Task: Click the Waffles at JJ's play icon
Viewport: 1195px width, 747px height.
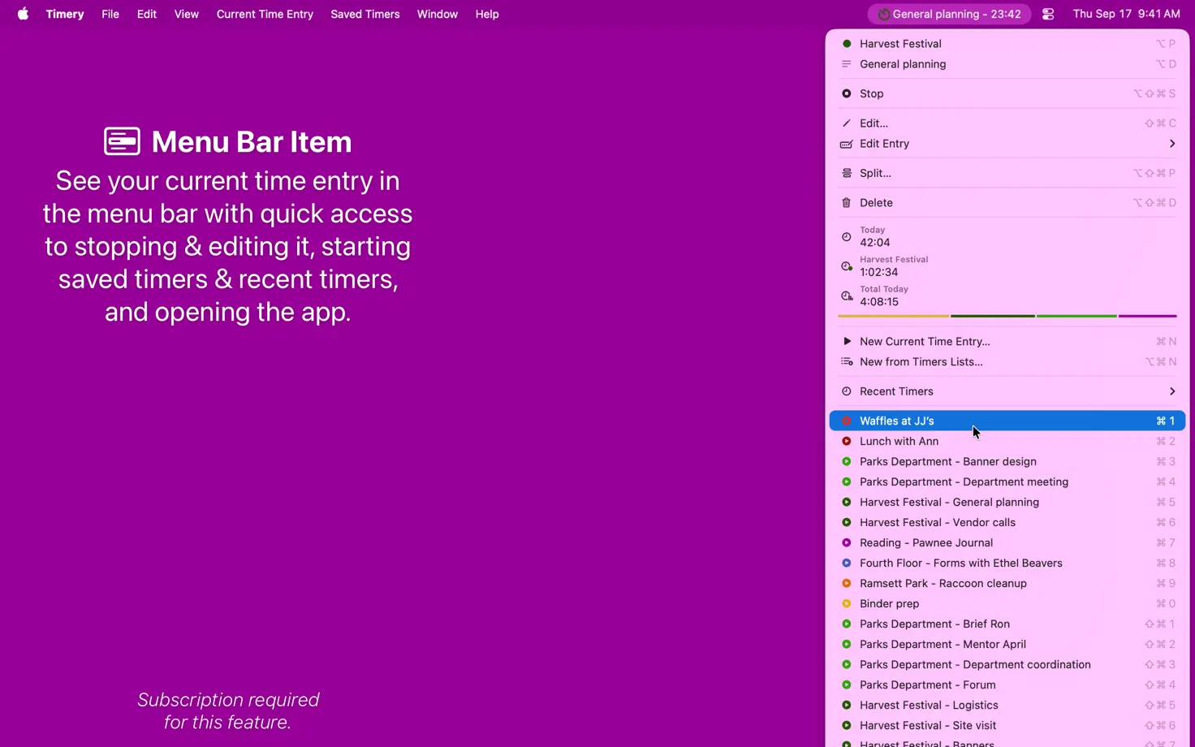Action: [x=846, y=421]
